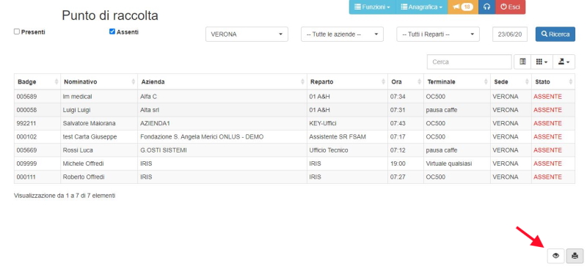This screenshot has width=587, height=269.
Task: Sort table by Stato column
Action: click(x=553, y=81)
